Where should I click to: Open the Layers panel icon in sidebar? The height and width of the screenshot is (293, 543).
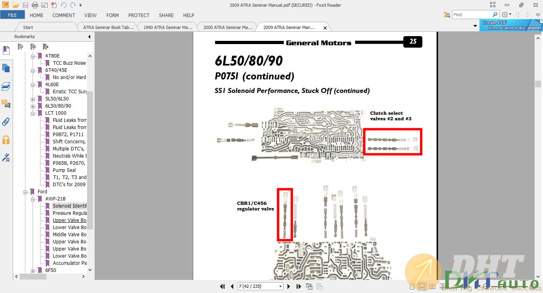tap(6, 86)
